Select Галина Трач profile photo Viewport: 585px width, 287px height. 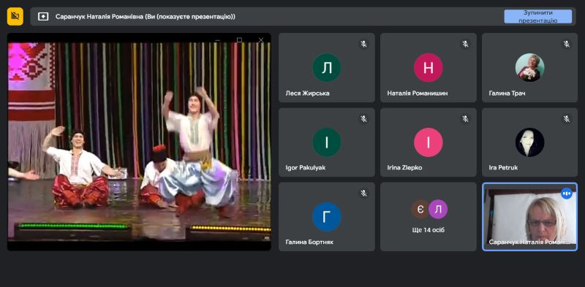point(529,67)
